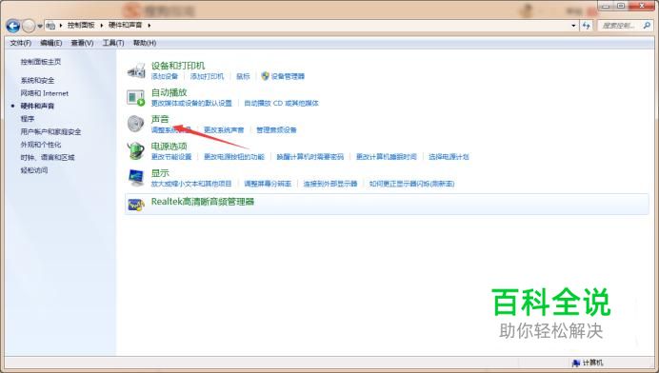Open 系统和安全 category in sidebar
This screenshot has width=659, height=373.
[37, 80]
